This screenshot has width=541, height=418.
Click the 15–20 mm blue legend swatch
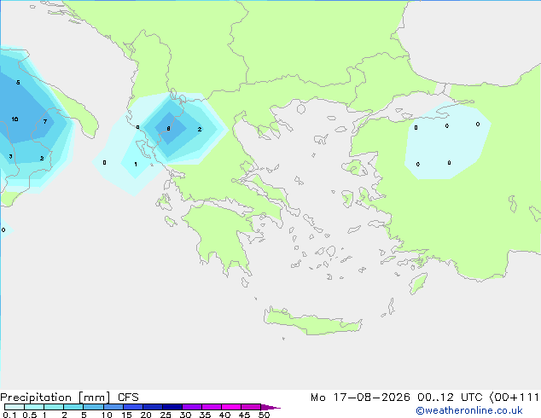(x=133, y=407)
